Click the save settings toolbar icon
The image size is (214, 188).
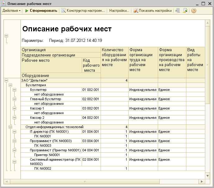click(185, 11)
